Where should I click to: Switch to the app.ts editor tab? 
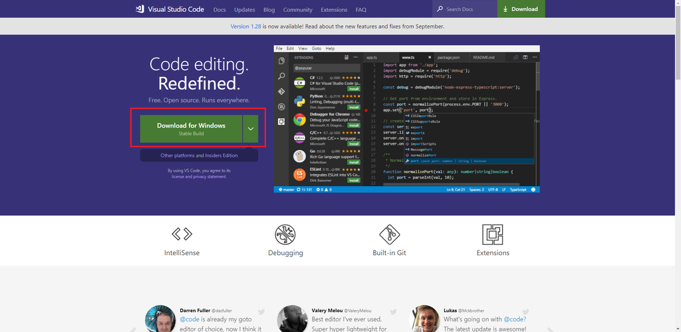point(380,57)
